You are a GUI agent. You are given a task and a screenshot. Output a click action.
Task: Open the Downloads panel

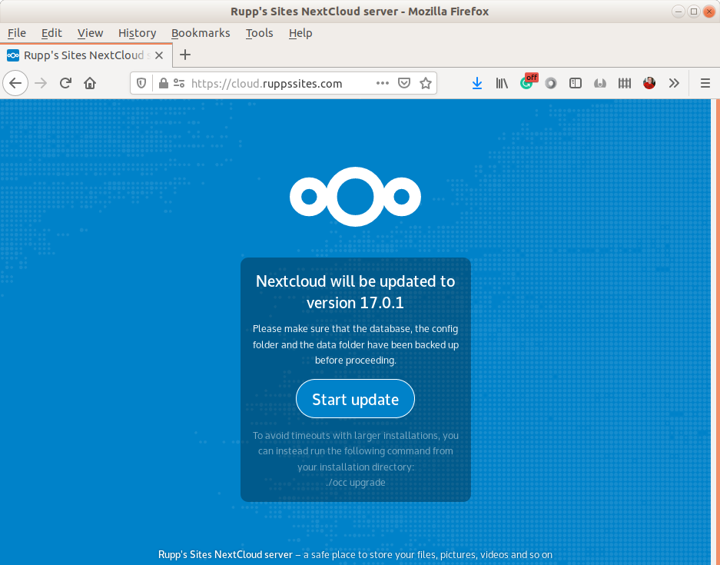pos(477,83)
